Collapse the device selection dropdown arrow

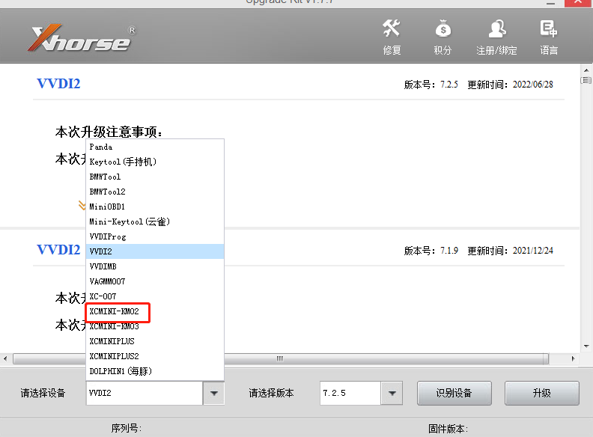(213, 393)
